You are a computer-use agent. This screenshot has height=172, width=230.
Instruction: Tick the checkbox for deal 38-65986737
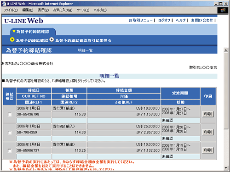(10, 150)
